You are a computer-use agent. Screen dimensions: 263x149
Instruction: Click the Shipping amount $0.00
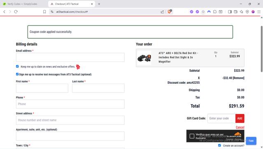(x=240, y=90)
